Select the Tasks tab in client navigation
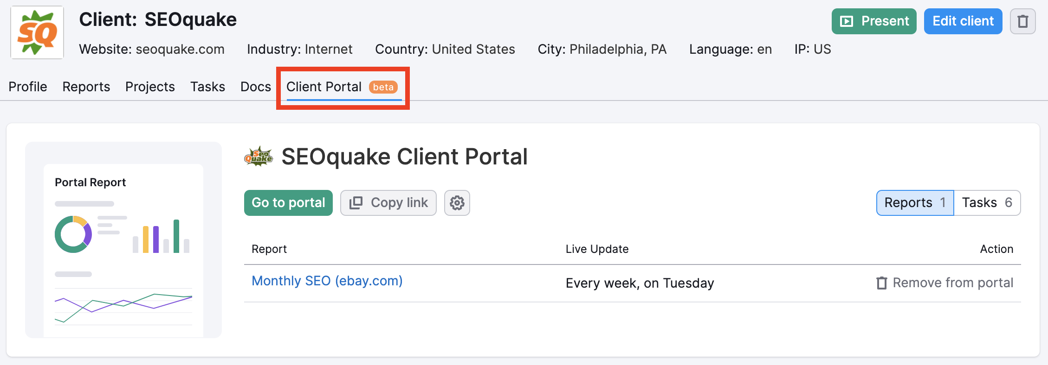This screenshot has height=365, width=1048. coord(207,87)
